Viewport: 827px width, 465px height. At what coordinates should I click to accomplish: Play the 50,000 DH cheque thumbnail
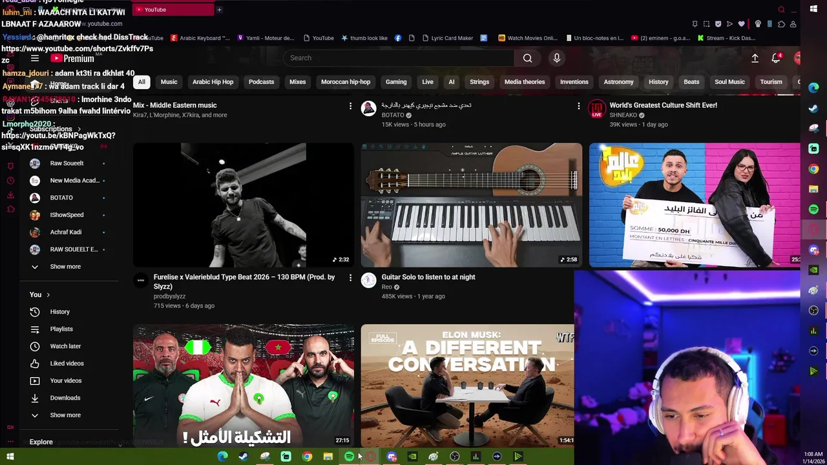695,205
